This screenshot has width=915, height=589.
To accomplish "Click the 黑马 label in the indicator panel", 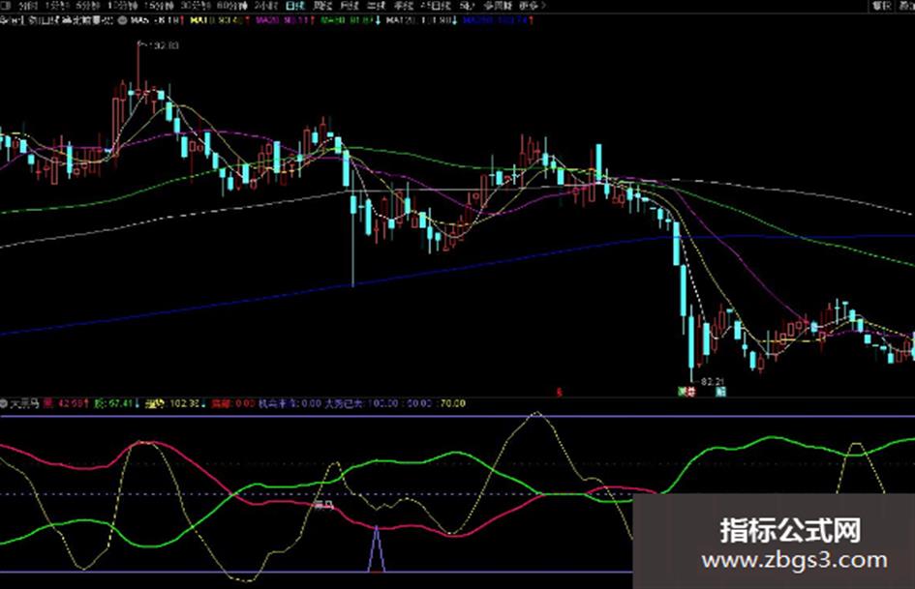I will pos(323,505).
